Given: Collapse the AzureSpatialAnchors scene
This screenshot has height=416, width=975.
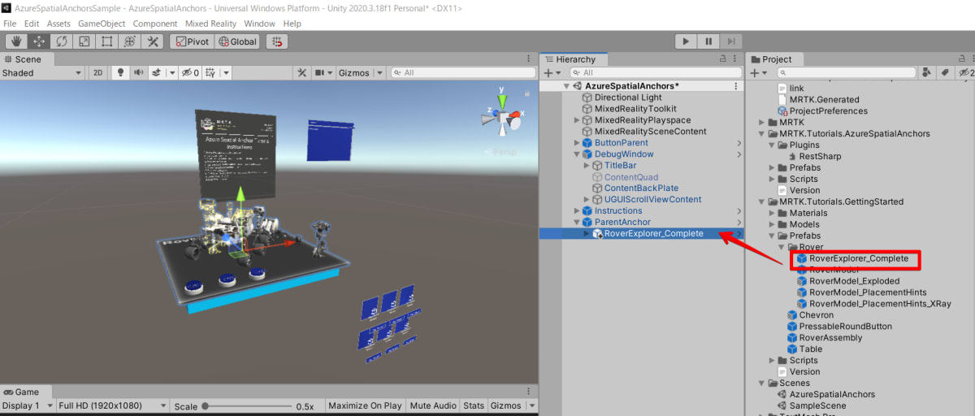Looking at the screenshot, I should tap(566, 86).
